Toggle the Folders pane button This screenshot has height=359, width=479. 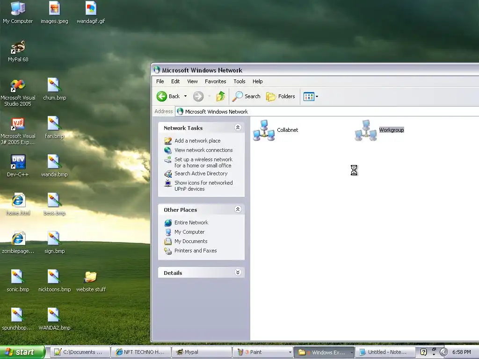pos(281,96)
